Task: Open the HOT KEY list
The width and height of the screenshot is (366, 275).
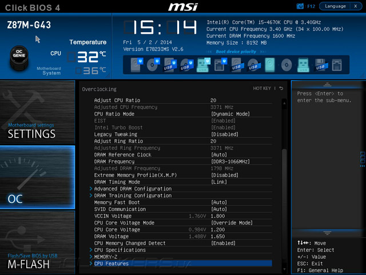Action: 262,88
